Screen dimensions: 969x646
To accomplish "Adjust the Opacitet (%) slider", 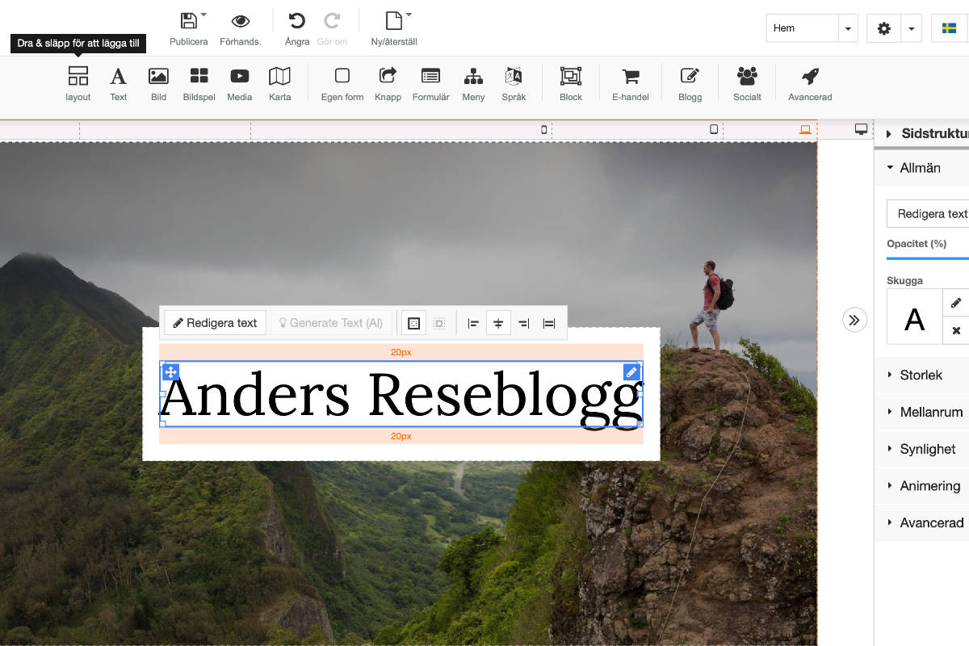I will click(928, 258).
